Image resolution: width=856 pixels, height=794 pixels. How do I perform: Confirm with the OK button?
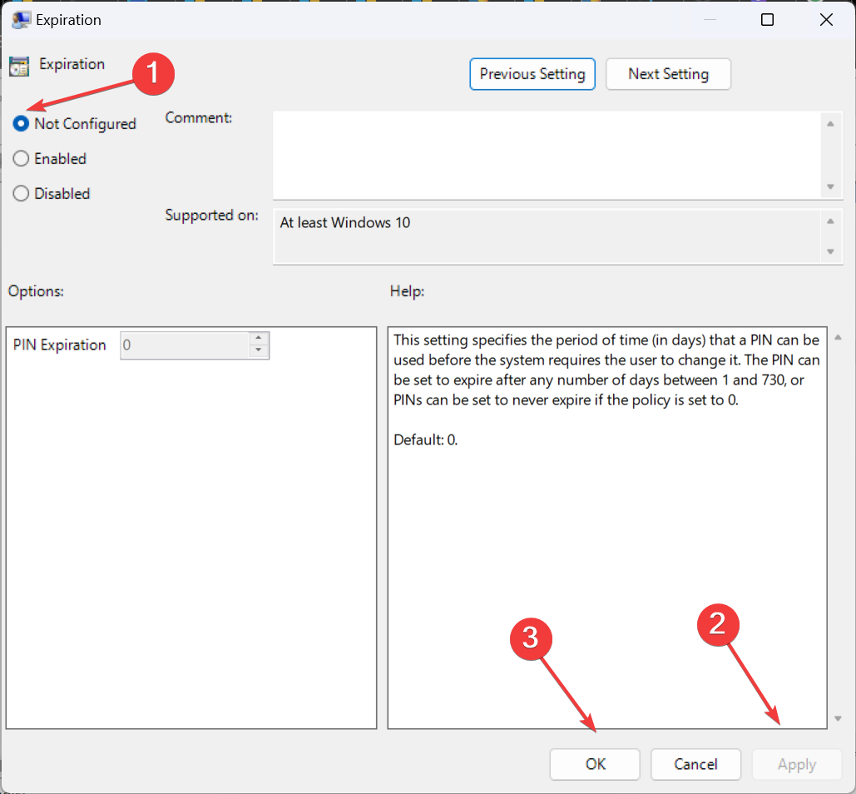pos(595,764)
